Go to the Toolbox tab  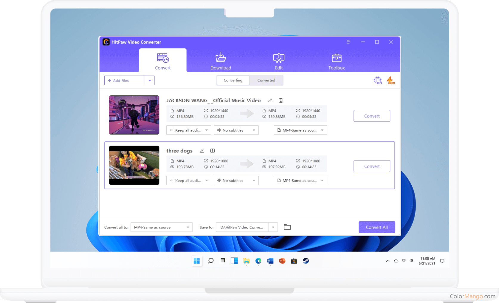pyautogui.click(x=337, y=61)
